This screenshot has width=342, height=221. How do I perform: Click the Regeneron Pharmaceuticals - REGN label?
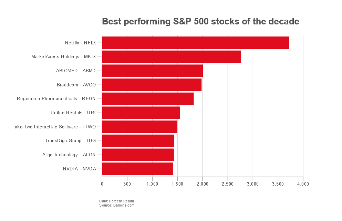point(56,99)
